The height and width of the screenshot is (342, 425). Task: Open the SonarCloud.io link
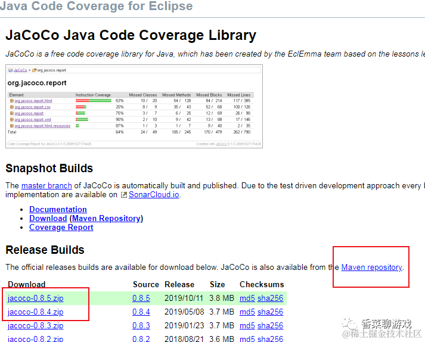coord(154,195)
